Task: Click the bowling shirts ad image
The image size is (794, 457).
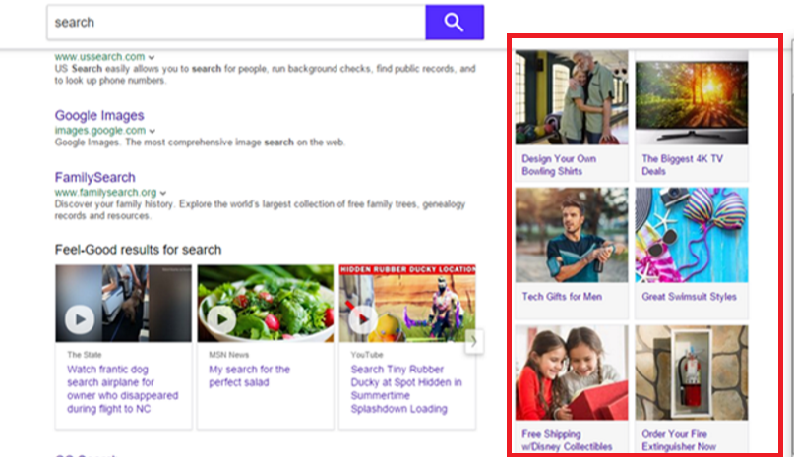Action: click(572, 97)
